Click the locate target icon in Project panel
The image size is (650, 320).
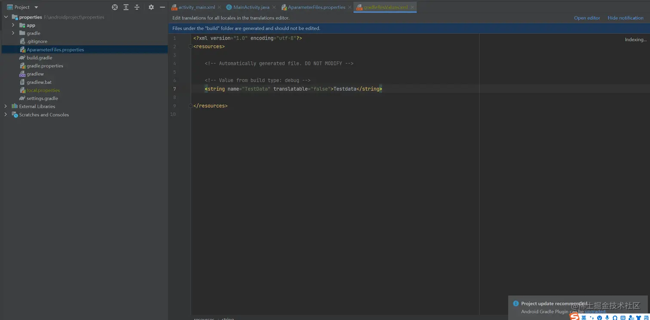(x=115, y=7)
